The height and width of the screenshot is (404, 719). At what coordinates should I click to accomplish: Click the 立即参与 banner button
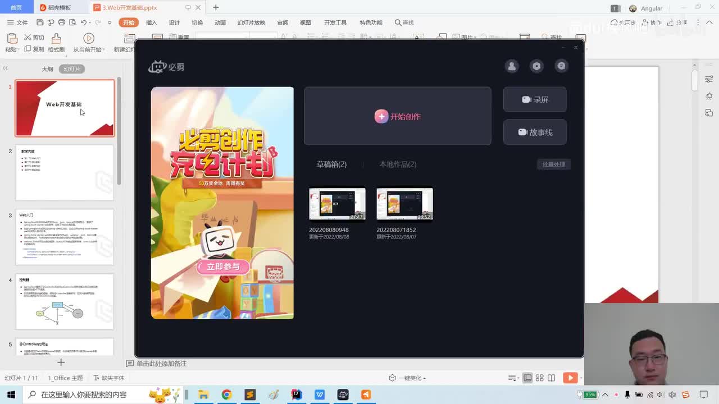[223, 267]
